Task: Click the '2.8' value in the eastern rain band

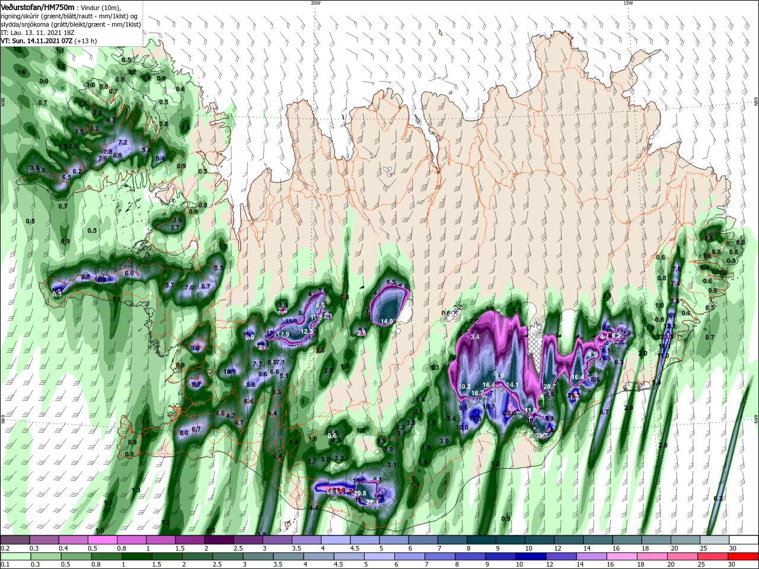Action: [x=663, y=445]
